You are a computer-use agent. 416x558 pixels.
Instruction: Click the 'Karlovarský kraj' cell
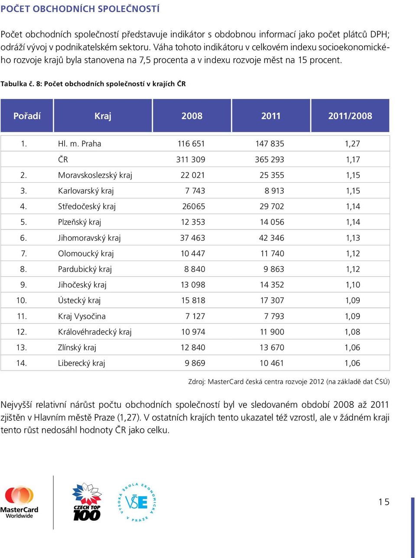pos(86,191)
